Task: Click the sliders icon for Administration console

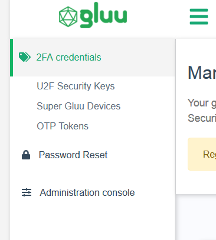Action: pos(27,192)
